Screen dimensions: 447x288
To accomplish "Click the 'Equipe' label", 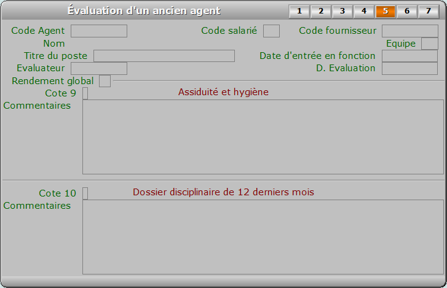I will (401, 44).
